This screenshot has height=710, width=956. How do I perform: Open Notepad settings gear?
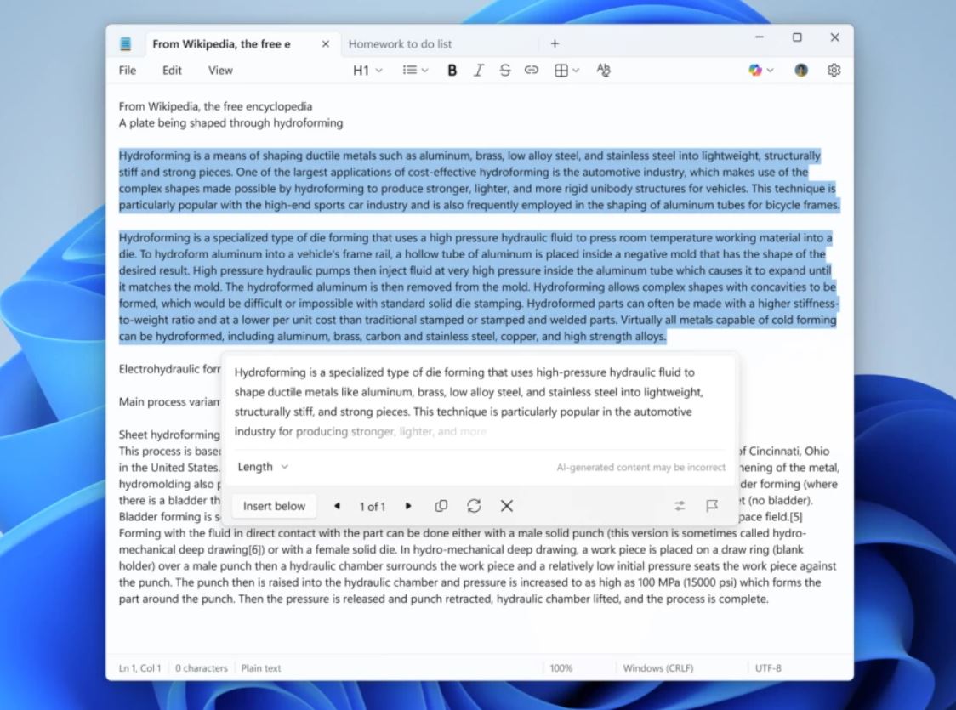tap(834, 70)
